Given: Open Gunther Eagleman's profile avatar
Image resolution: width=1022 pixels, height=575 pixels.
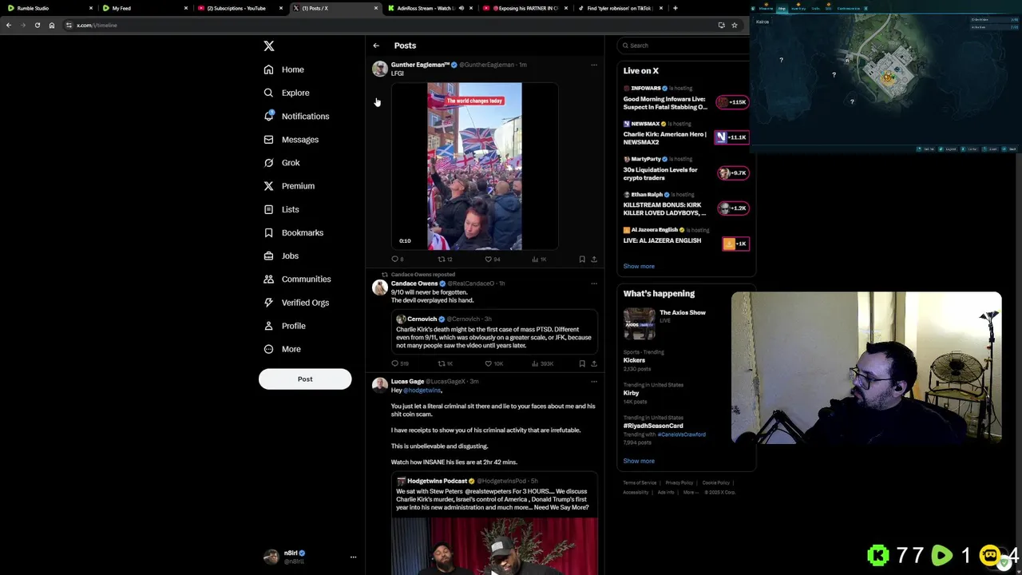Looking at the screenshot, I should [x=380, y=69].
